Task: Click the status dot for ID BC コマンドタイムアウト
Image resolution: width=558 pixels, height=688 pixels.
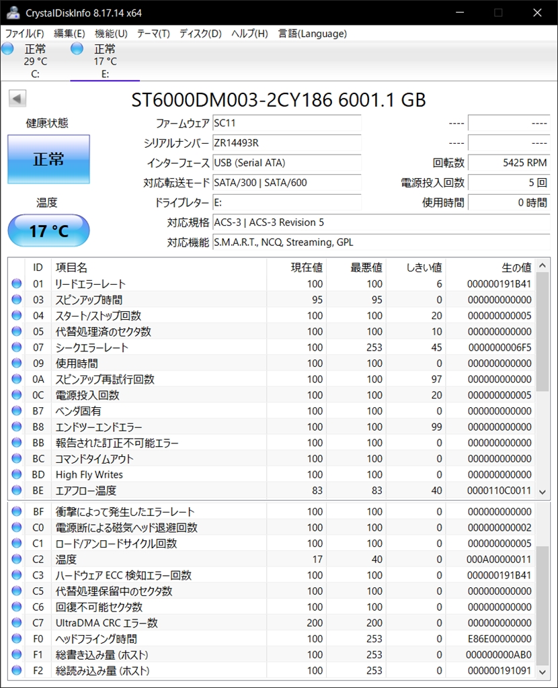Action: coord(17,458)
